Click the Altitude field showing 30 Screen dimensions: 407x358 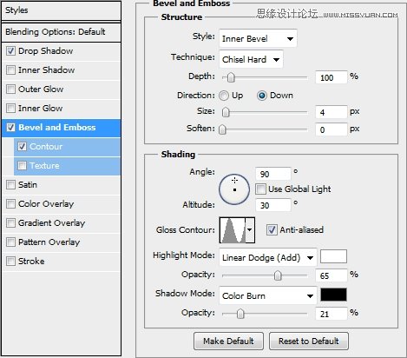point(273,205)
